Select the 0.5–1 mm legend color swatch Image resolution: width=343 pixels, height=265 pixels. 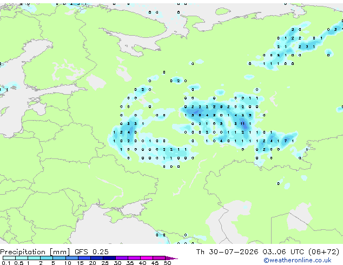coord(22,258)
